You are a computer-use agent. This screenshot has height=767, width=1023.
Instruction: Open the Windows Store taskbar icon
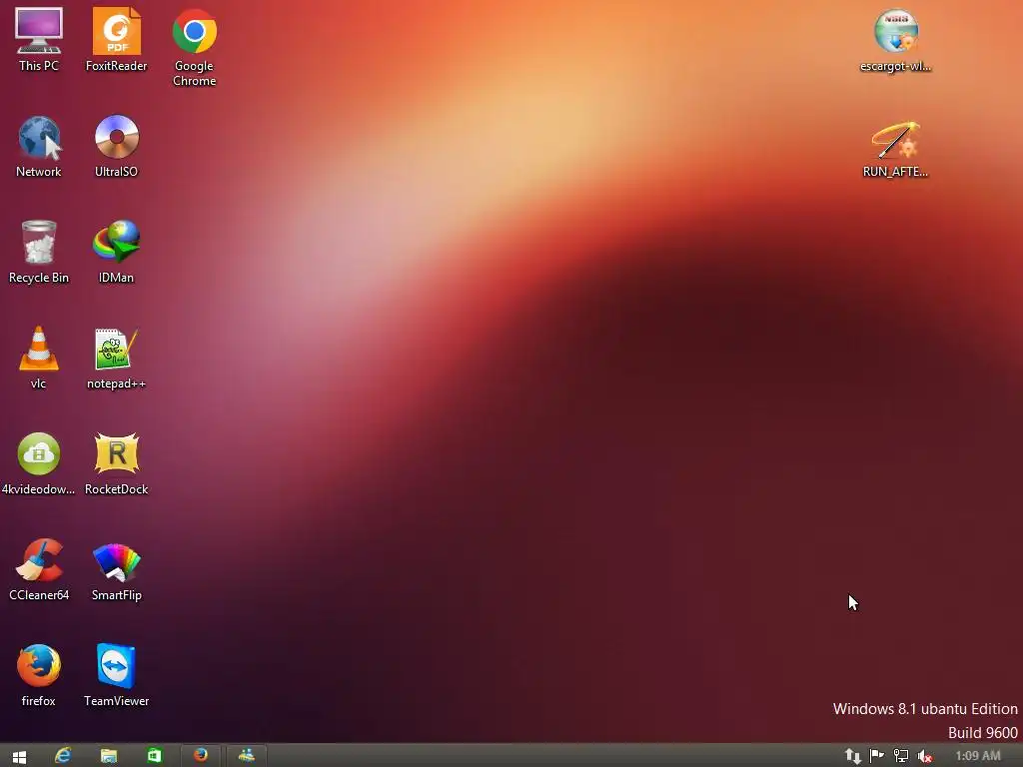pyautogui.click(x=154, y=756)
